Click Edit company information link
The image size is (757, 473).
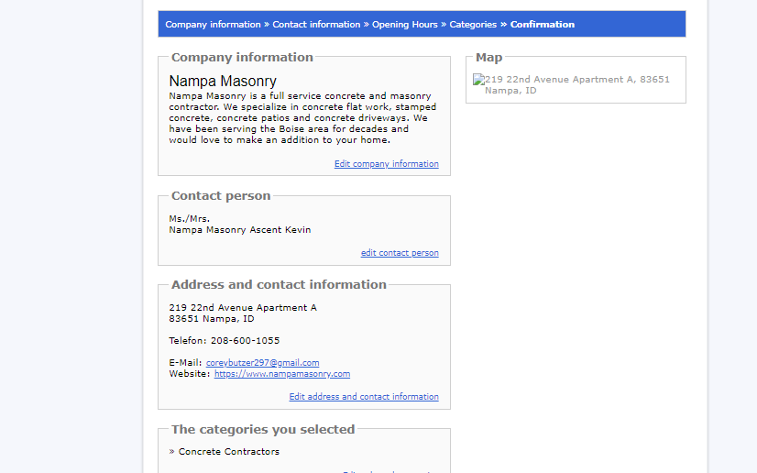click(386, 164)
